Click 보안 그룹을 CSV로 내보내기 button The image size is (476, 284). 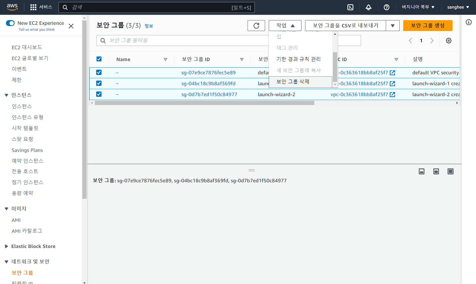[x=345, y=26]
